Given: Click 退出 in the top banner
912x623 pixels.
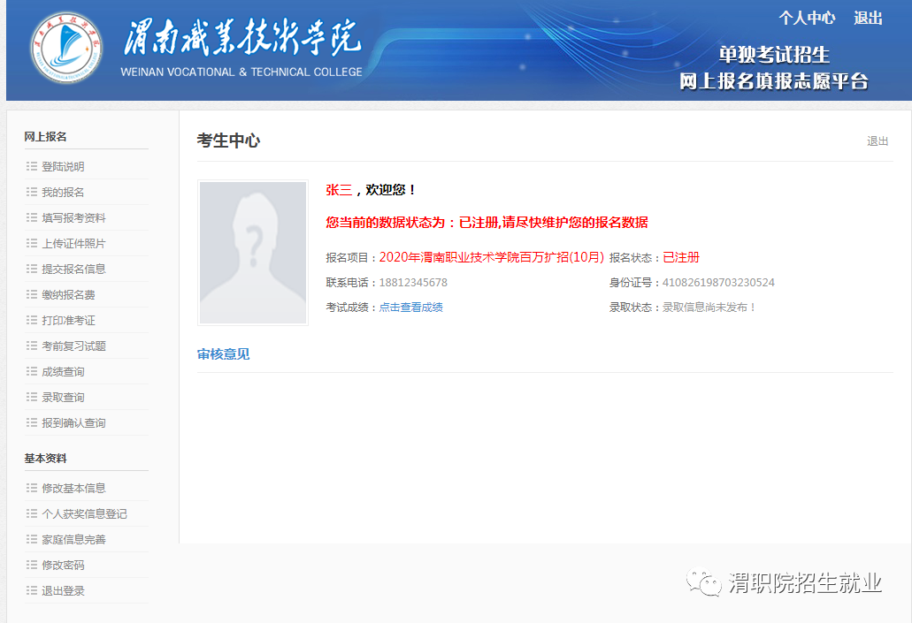Looking at the screenshot, I should 868,18.
